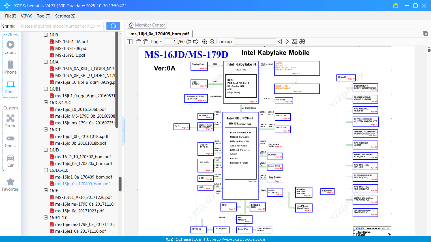431x242 pixels.
Task: Select the ms-16jd_0a_170409_bom.pdf tab
Action: coord(160,34)
